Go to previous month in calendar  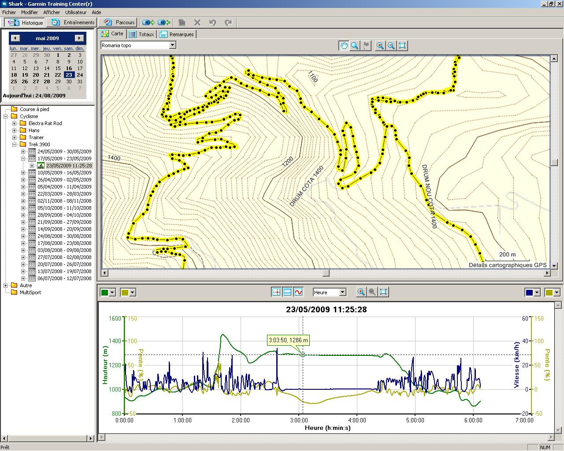coord(15,38)
